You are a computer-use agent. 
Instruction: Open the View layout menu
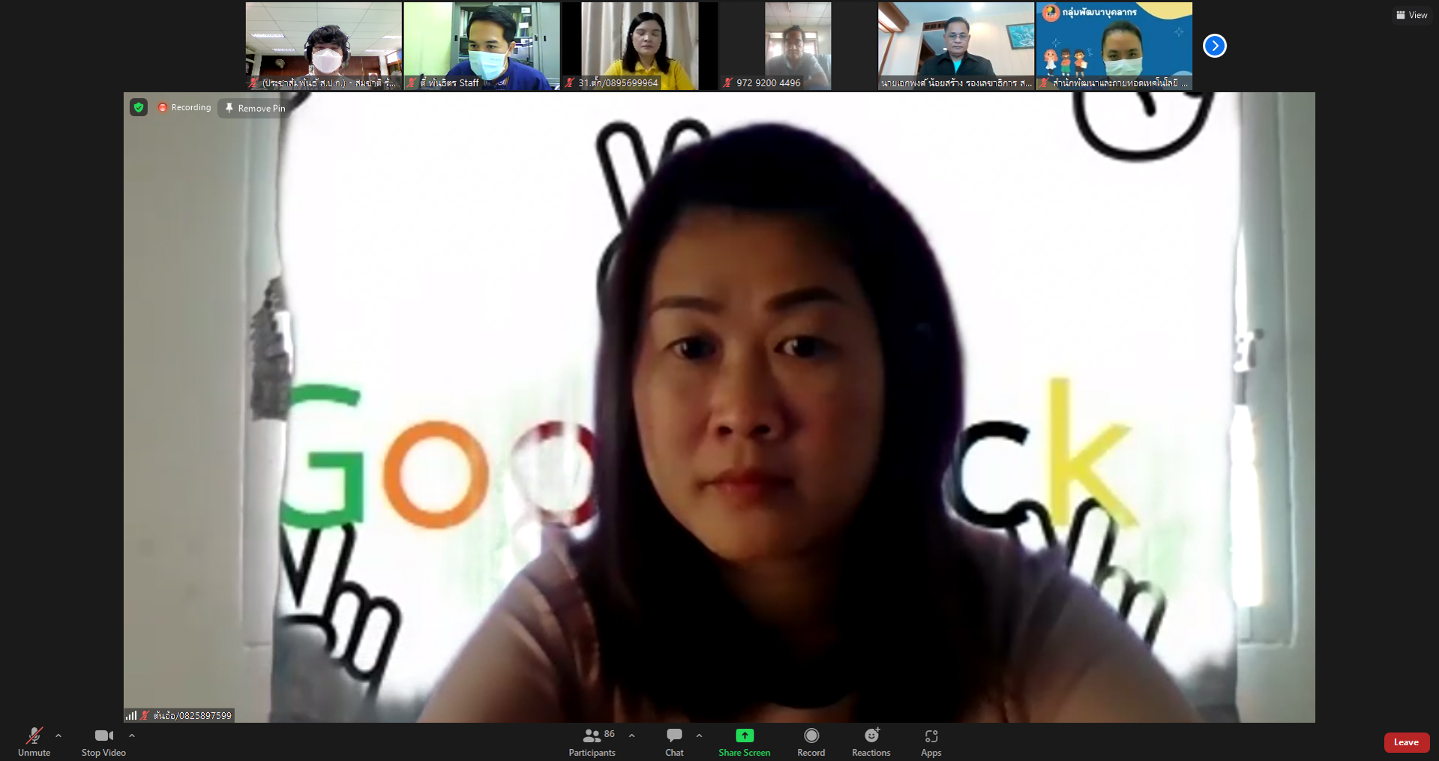(x=1411, y=15)
